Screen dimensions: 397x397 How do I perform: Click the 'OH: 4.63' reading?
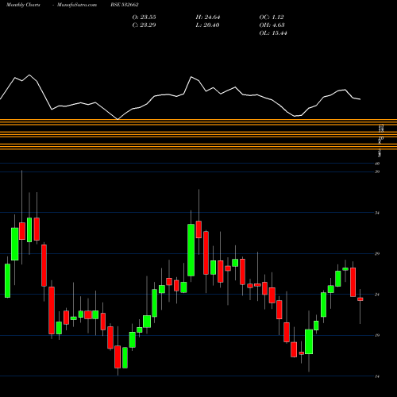(272, 25)
